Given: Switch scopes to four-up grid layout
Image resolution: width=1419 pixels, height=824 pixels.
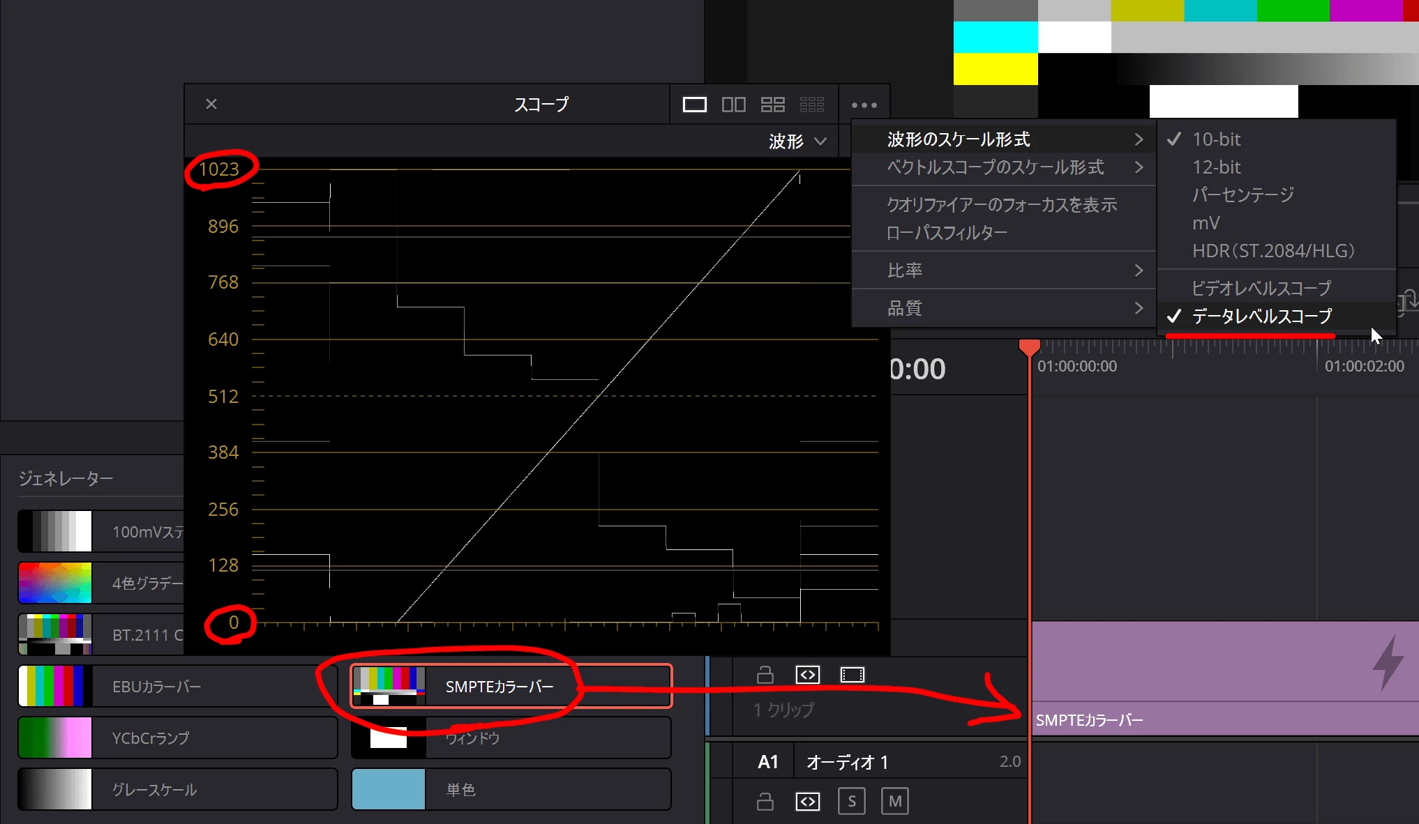Looking at the screenshot, I should click(772, 105).
